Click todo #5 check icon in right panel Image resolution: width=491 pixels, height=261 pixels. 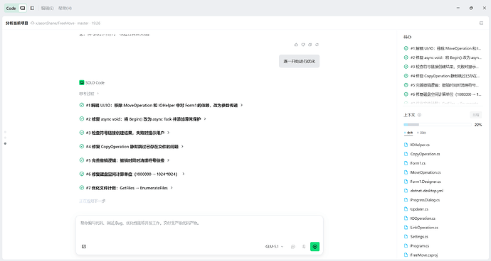[406, 85]
